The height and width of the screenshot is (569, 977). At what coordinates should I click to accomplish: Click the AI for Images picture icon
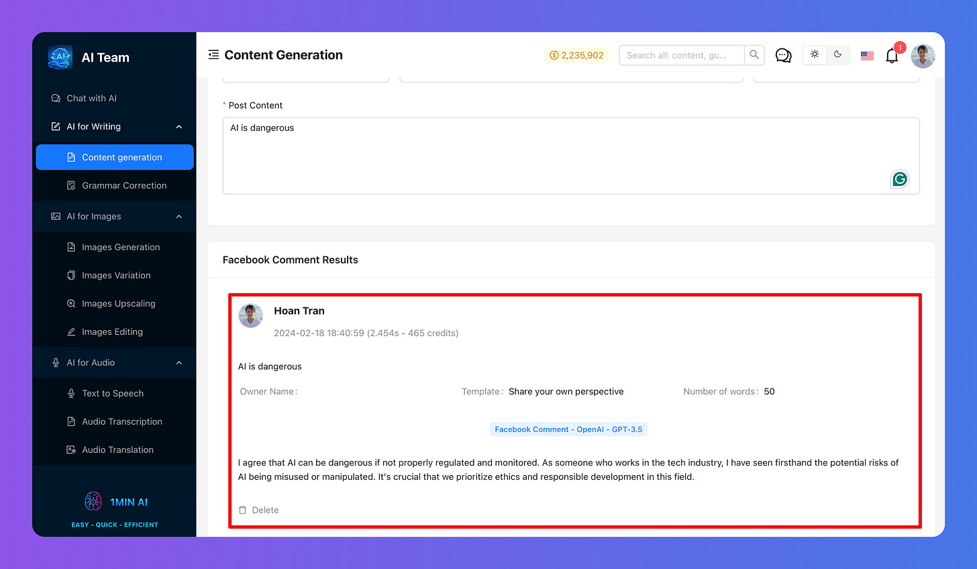click(x=56, y=216)
